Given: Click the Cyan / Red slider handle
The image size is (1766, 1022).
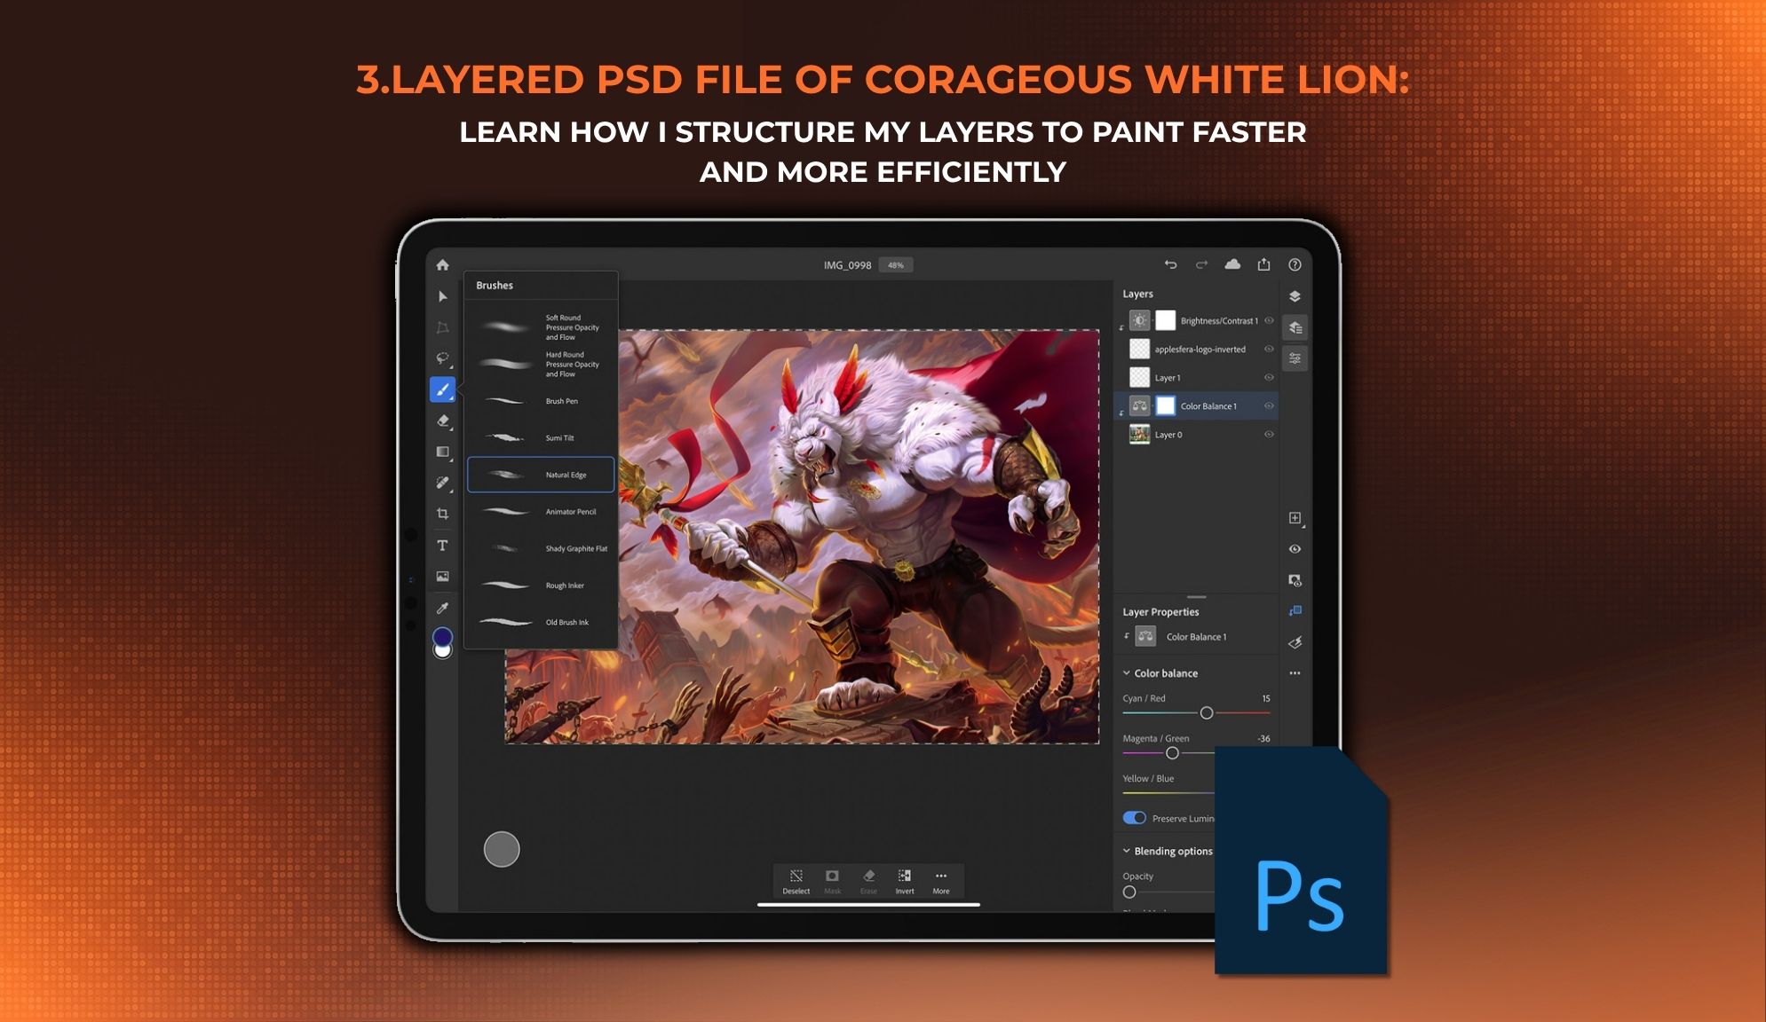Looking at the screenshot, I should tap(1206, 712).
